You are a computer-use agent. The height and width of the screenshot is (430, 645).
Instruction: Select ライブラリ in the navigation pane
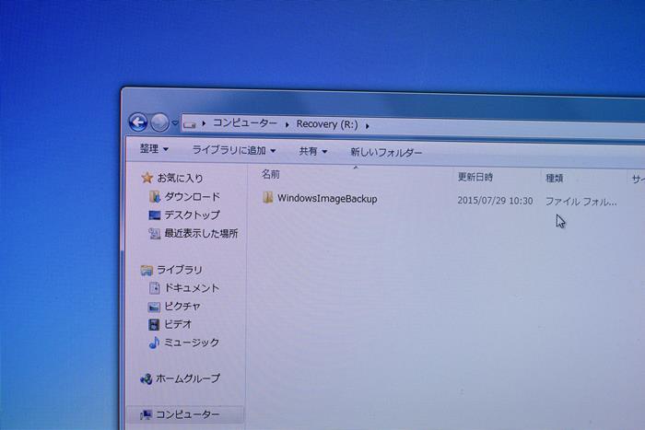180,270
